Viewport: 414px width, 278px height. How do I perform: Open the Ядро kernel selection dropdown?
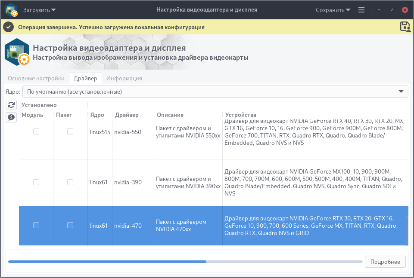[x=215, y=92]
